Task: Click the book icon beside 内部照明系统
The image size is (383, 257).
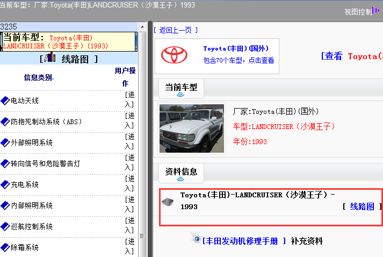Action: 5,205
